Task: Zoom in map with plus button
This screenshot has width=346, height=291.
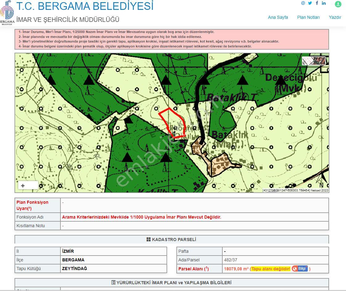Action: [23, 186]
